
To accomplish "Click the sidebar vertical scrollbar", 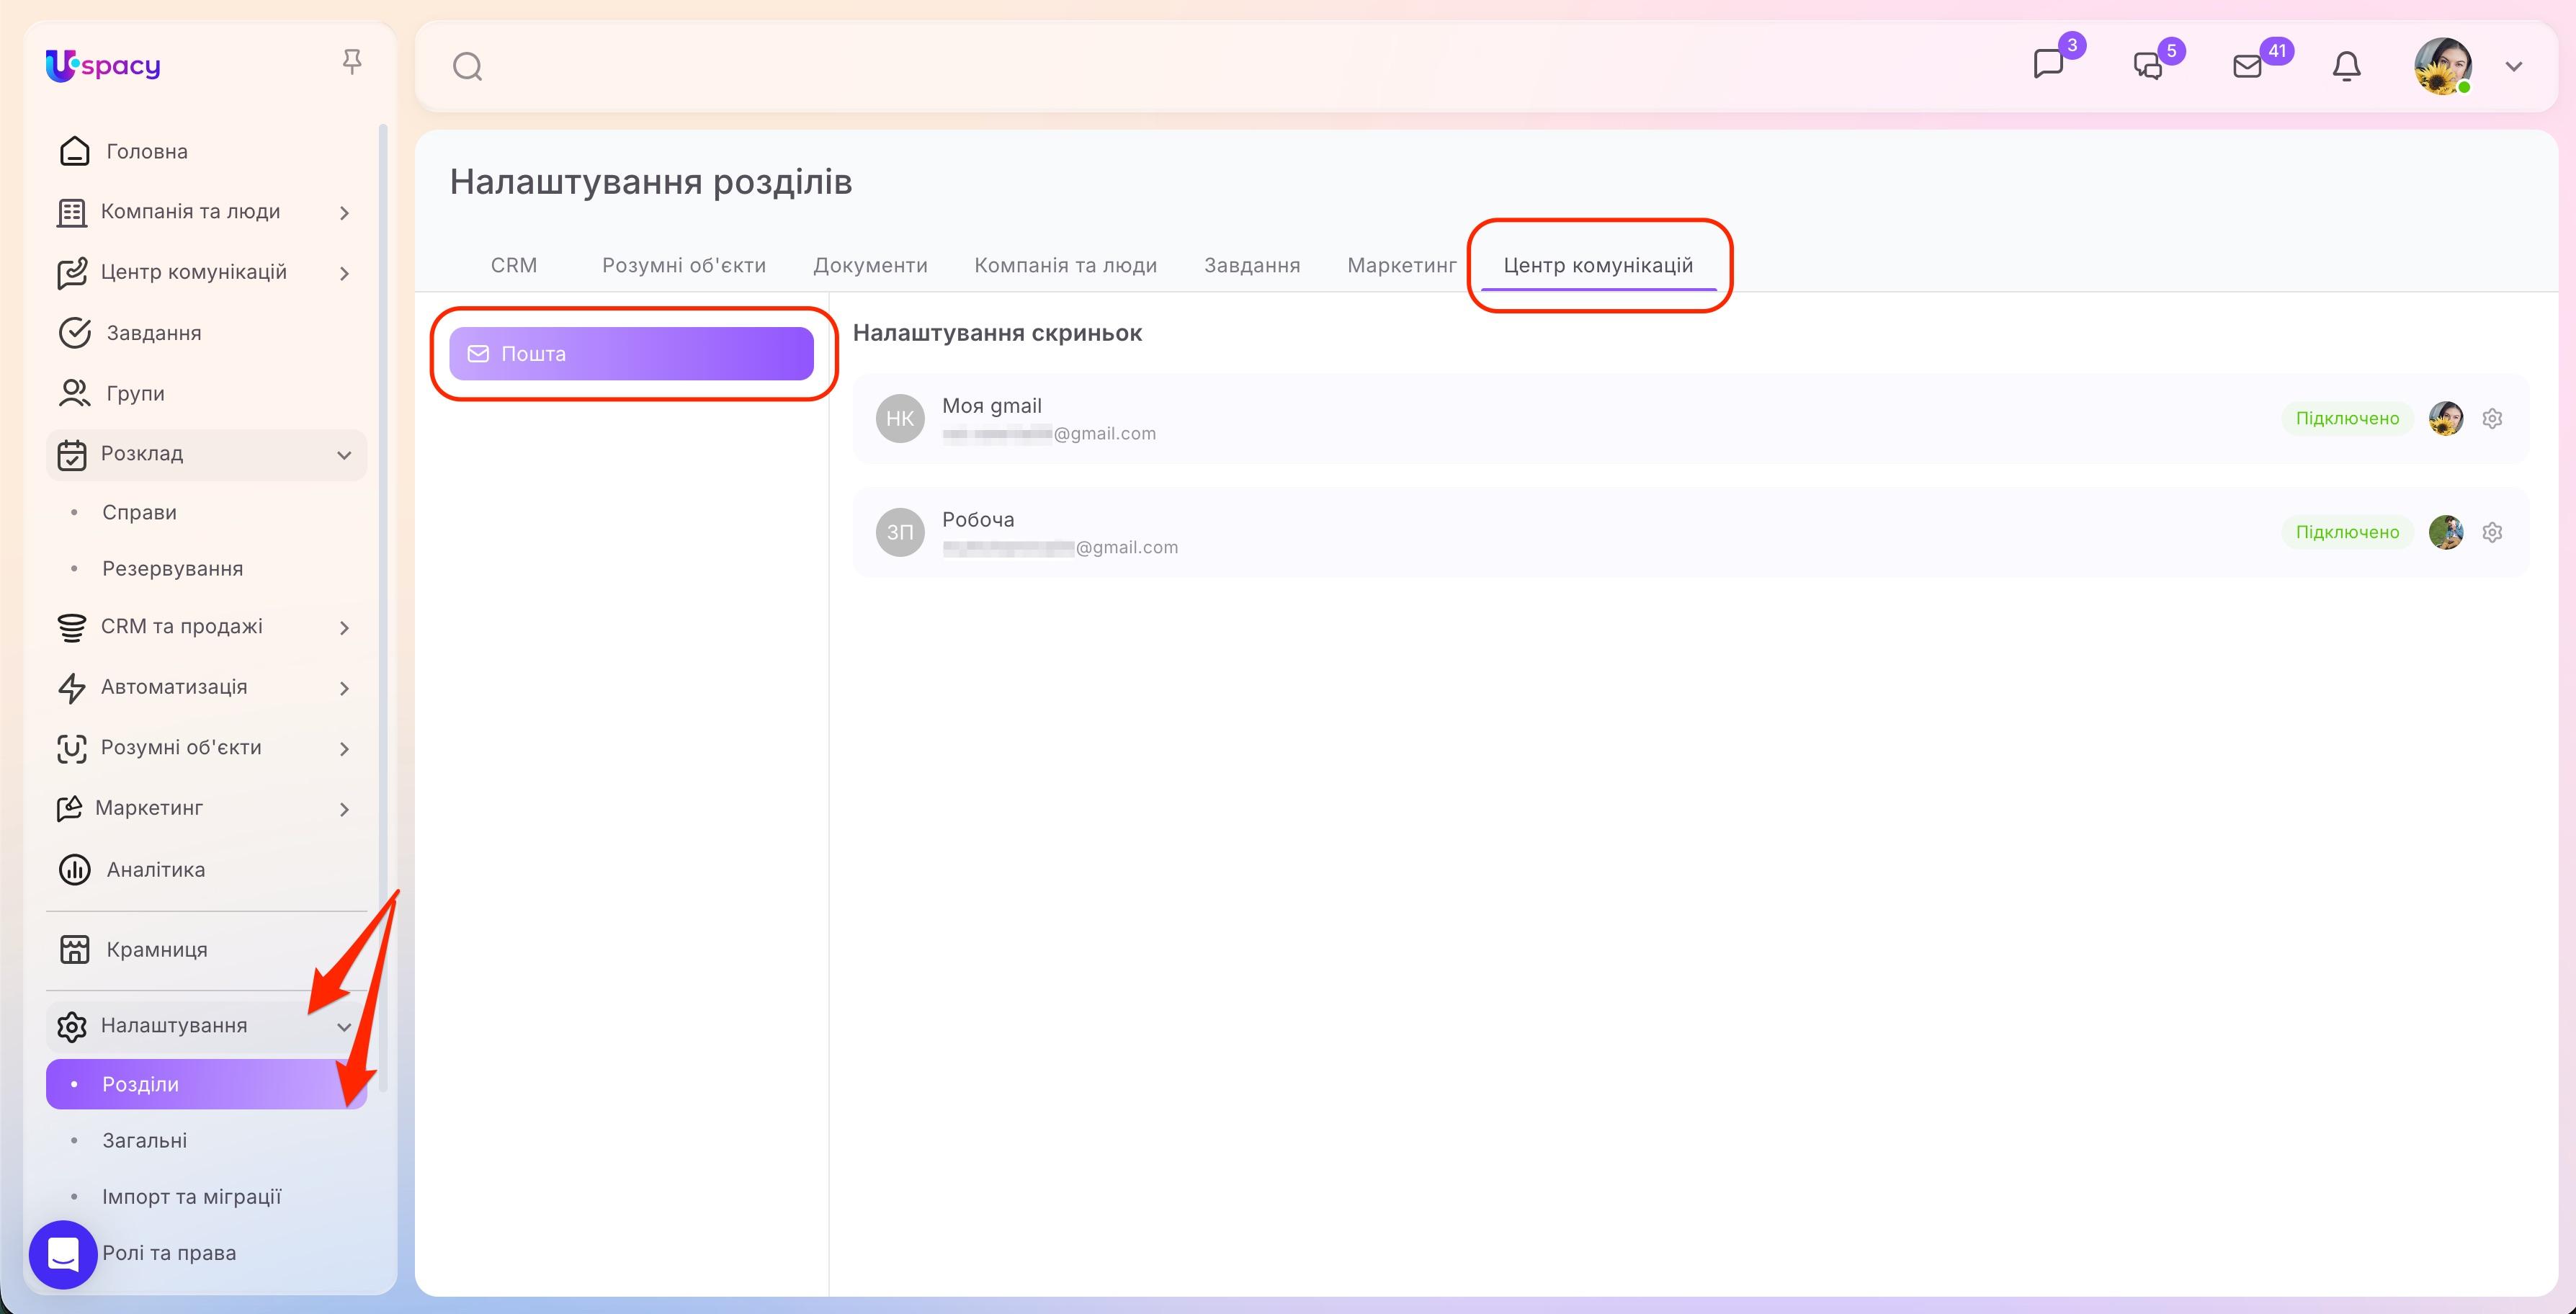I will 383,608.
